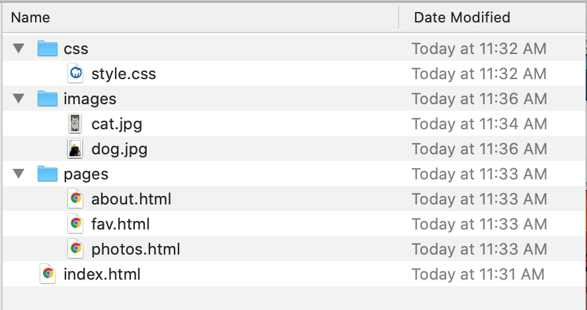Click the about.html Chrome file icon
The image size is (587, 310).
pos(76,199)
